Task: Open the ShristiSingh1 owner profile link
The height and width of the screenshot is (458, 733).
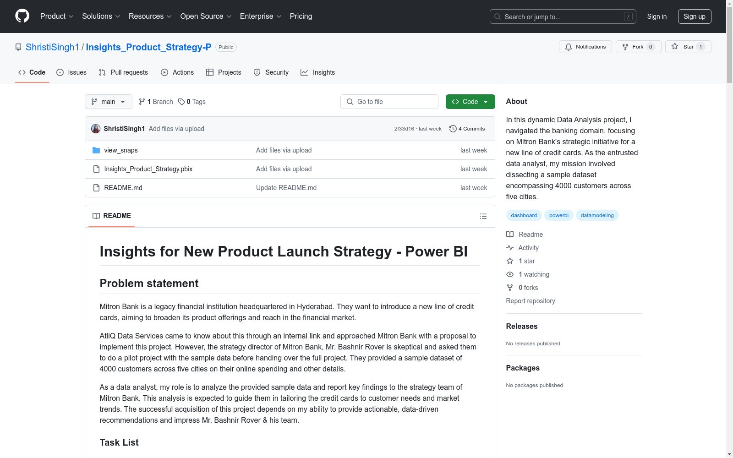Action: click(53, 47)
